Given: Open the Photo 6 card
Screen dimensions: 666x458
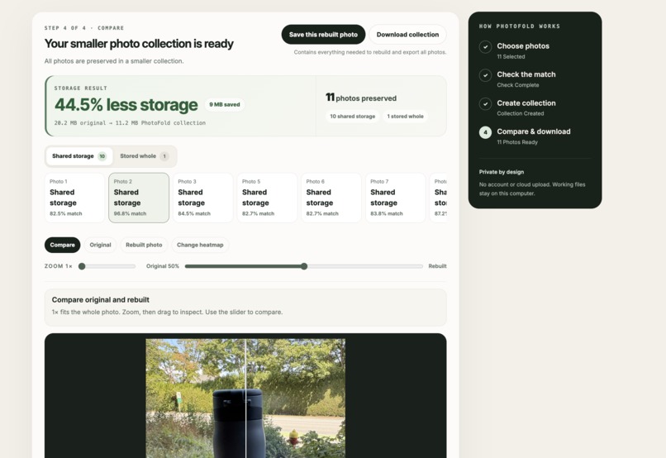Looking at the screenshot, I should [x=331, y=198].
